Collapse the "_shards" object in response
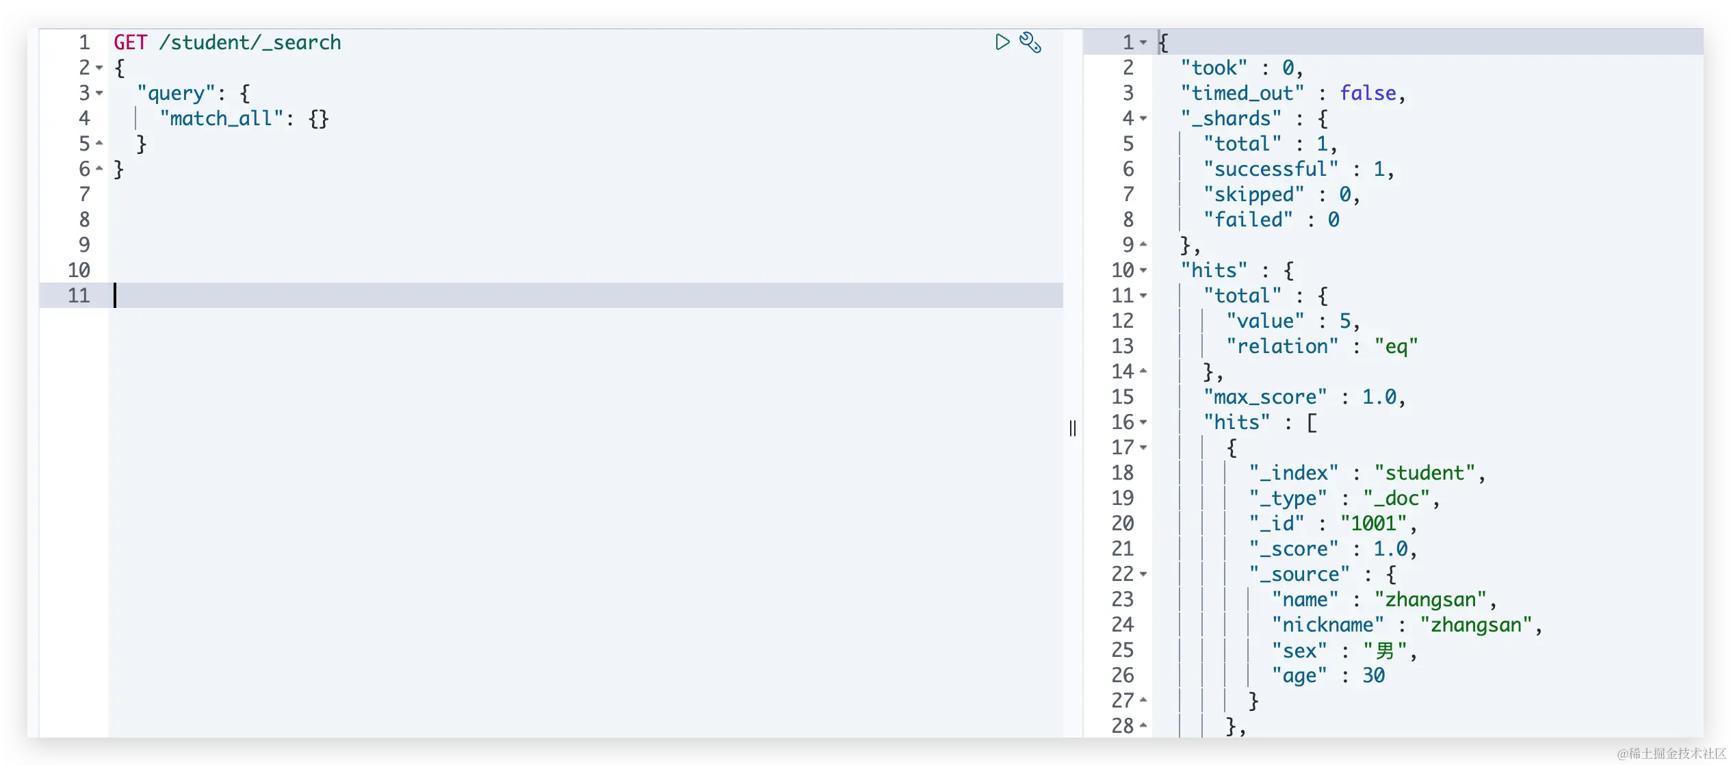 (1143, 118)
